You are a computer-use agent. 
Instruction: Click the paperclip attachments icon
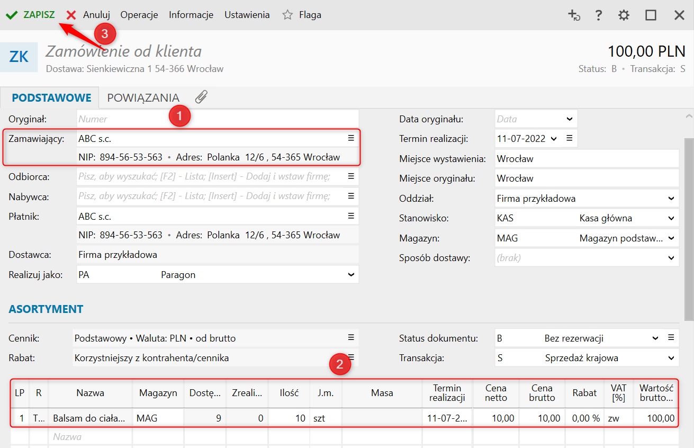point(201,97)
